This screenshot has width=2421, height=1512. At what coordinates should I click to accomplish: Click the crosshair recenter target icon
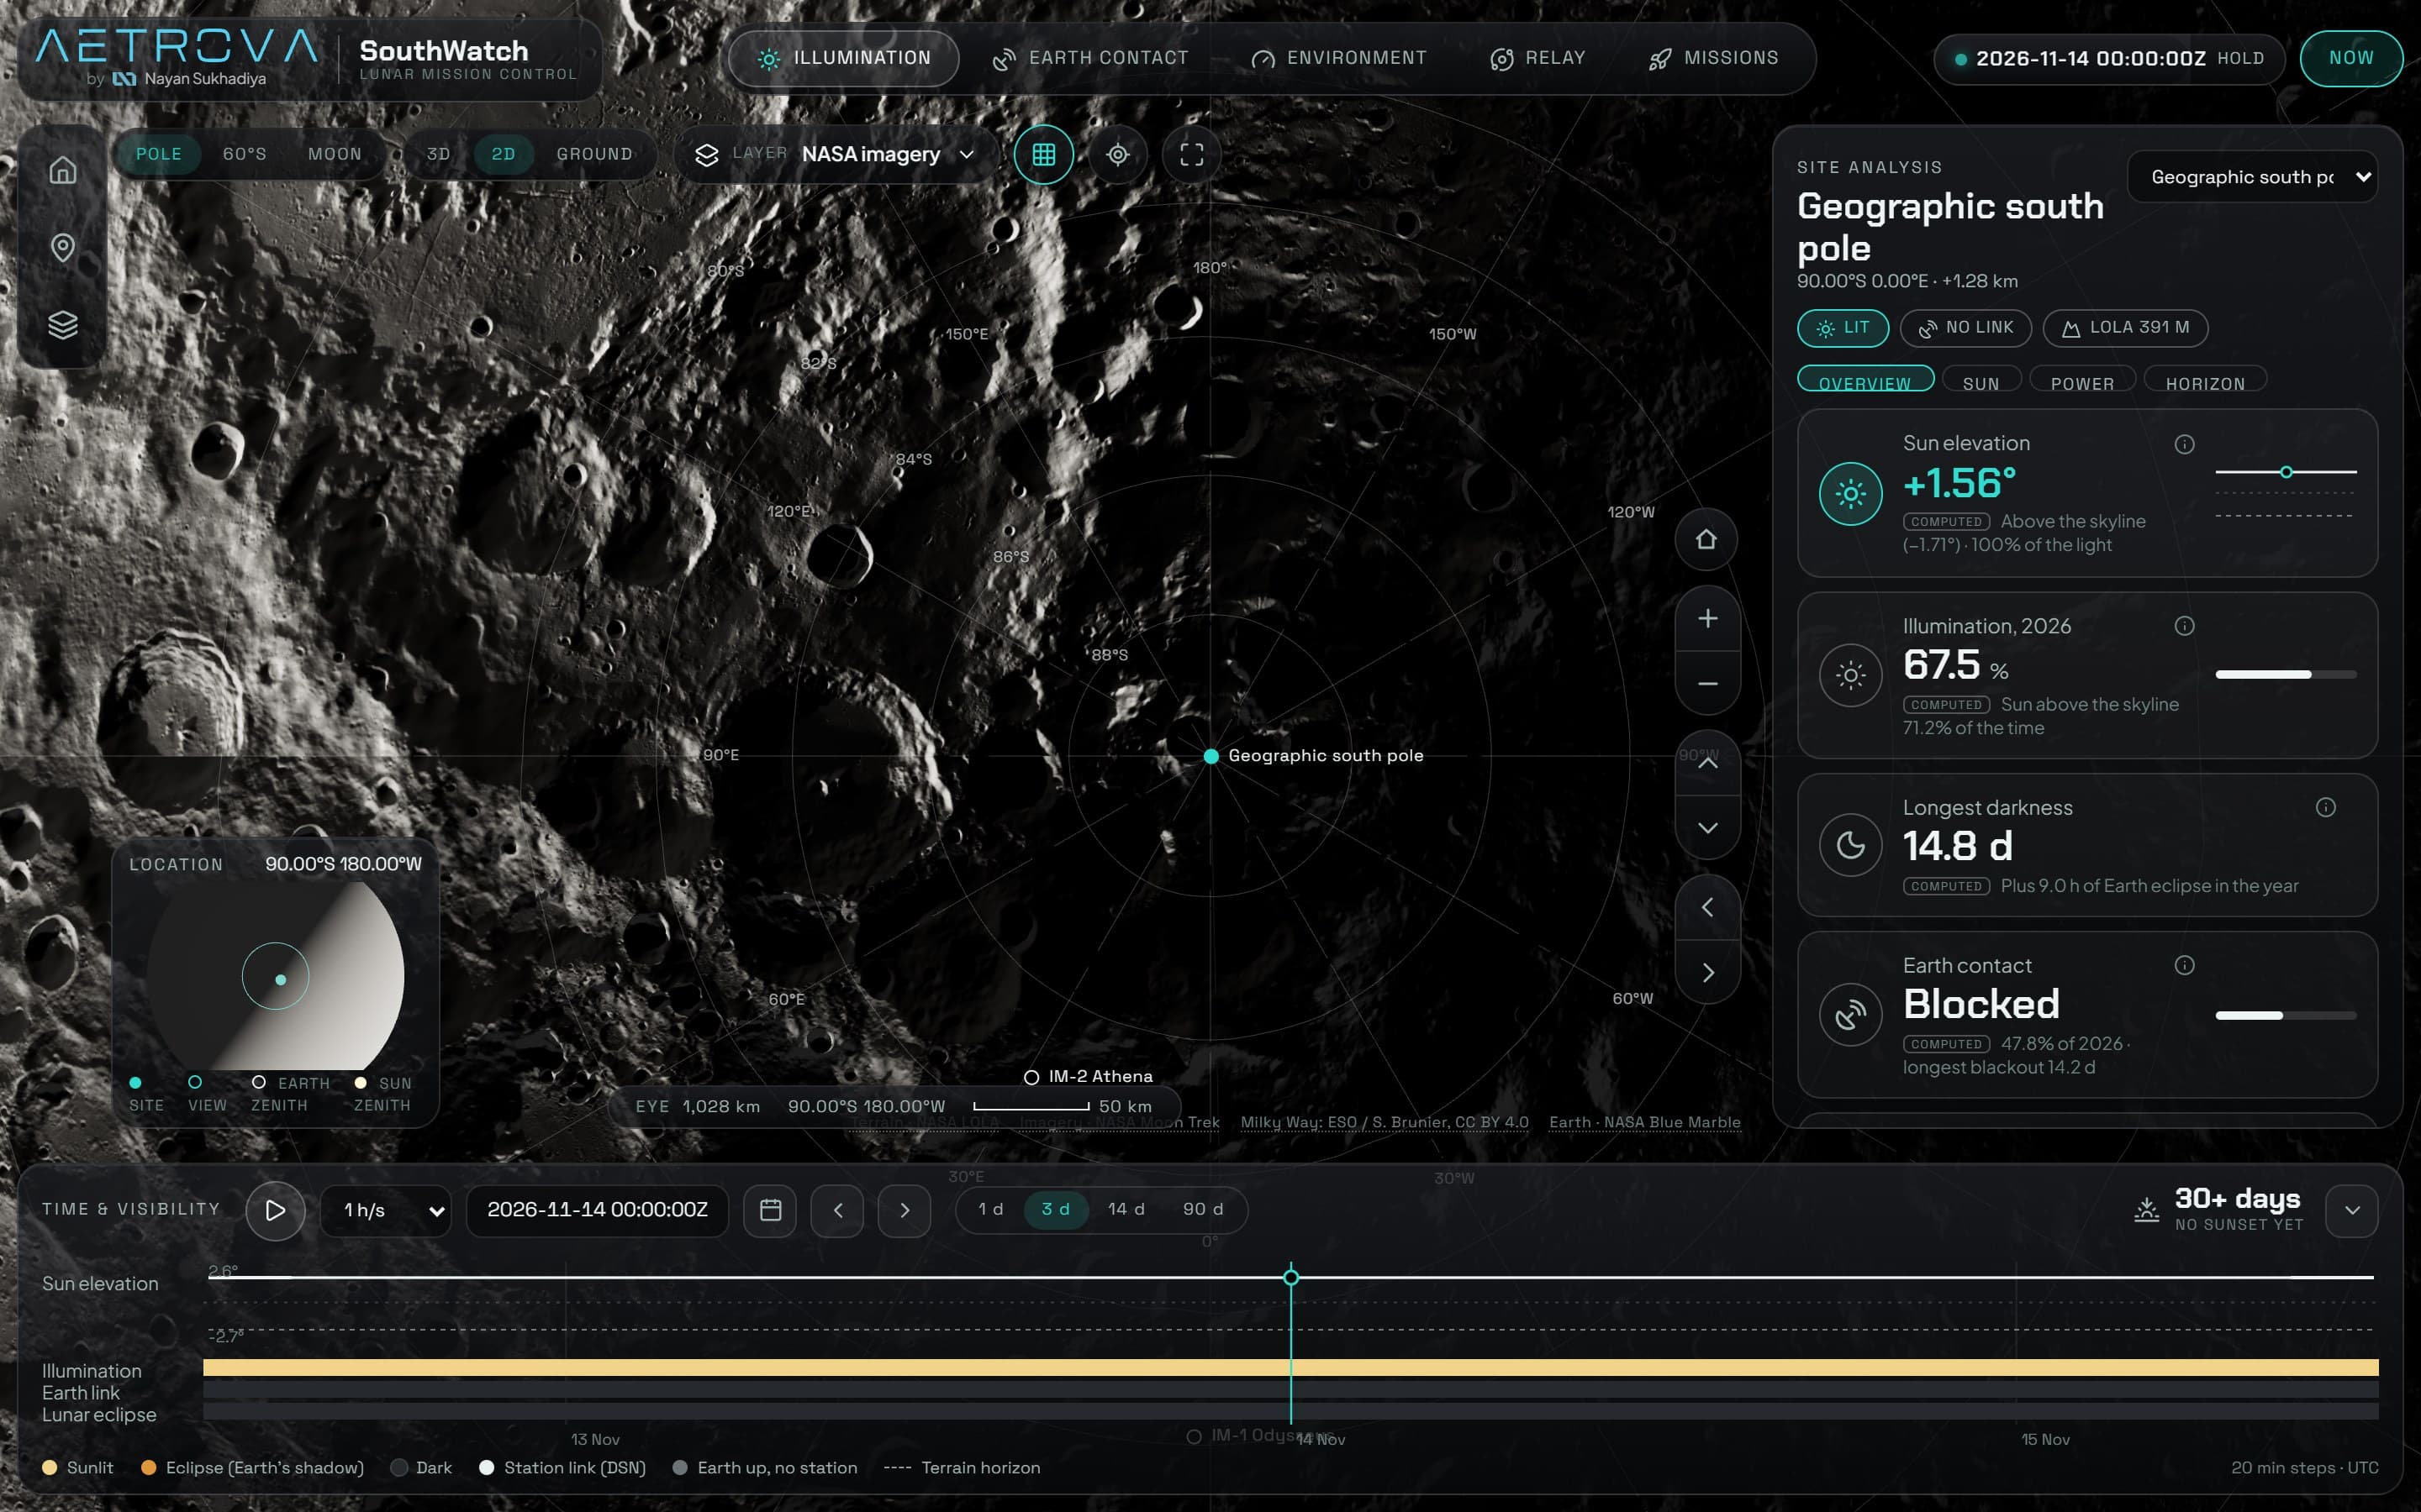1117,154
